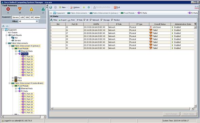Click the green Help icon in toolbar
The height and width of the screenshot is (123, 200).
coord(84,7)
